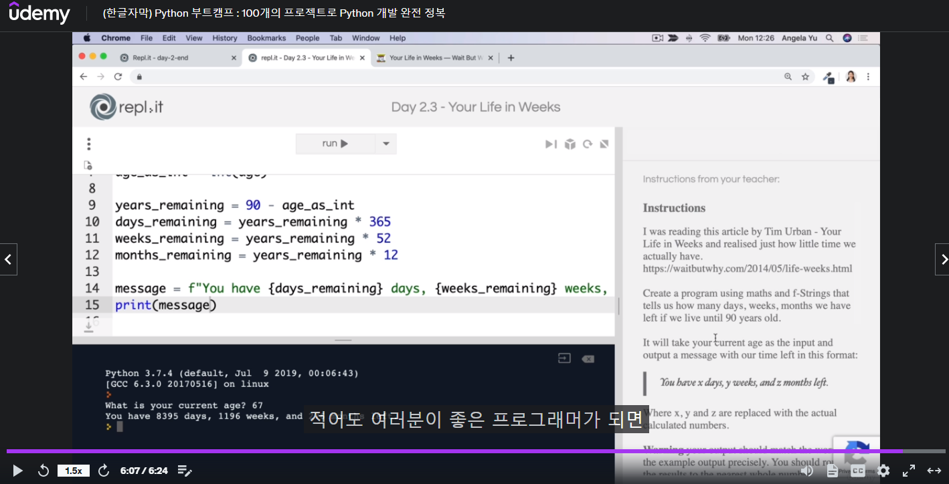This screenshot has width=949, height=484.
Task: Close the Repl.it day-2-end tab
Action: [234, 58]
